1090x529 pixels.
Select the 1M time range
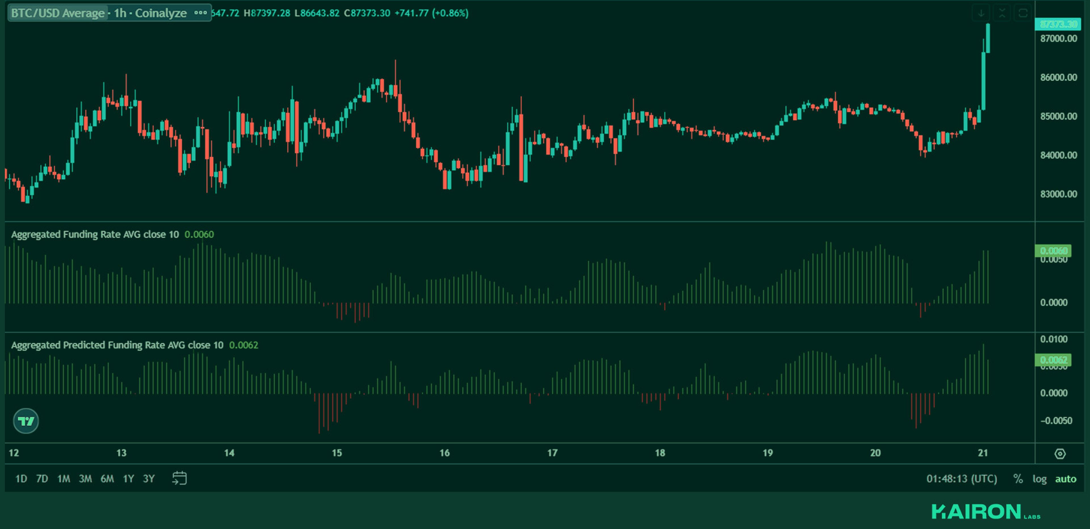click(x=64, y=479)
